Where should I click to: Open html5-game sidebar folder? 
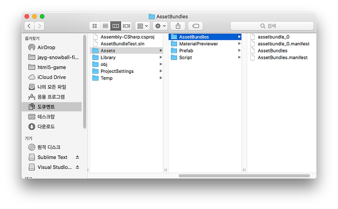tap(52, 67)
